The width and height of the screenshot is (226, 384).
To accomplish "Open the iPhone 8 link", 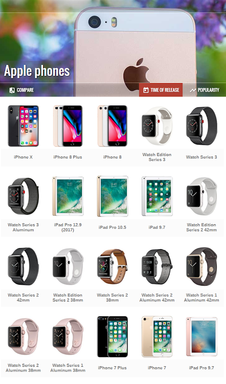I will pyautogui.click(x=112, y=157).
